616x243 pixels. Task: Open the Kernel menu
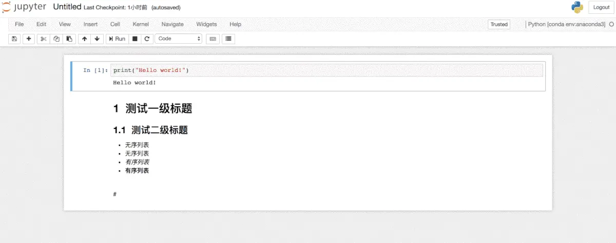(x=141, y=24)
